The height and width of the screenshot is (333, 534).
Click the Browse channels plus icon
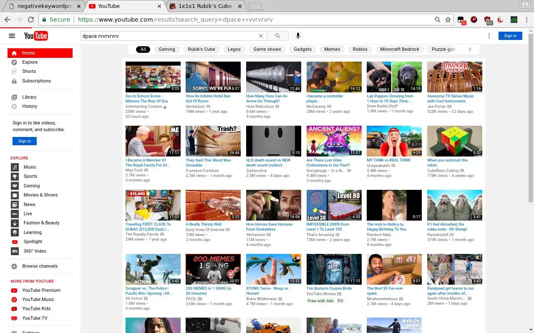point(14,266)
